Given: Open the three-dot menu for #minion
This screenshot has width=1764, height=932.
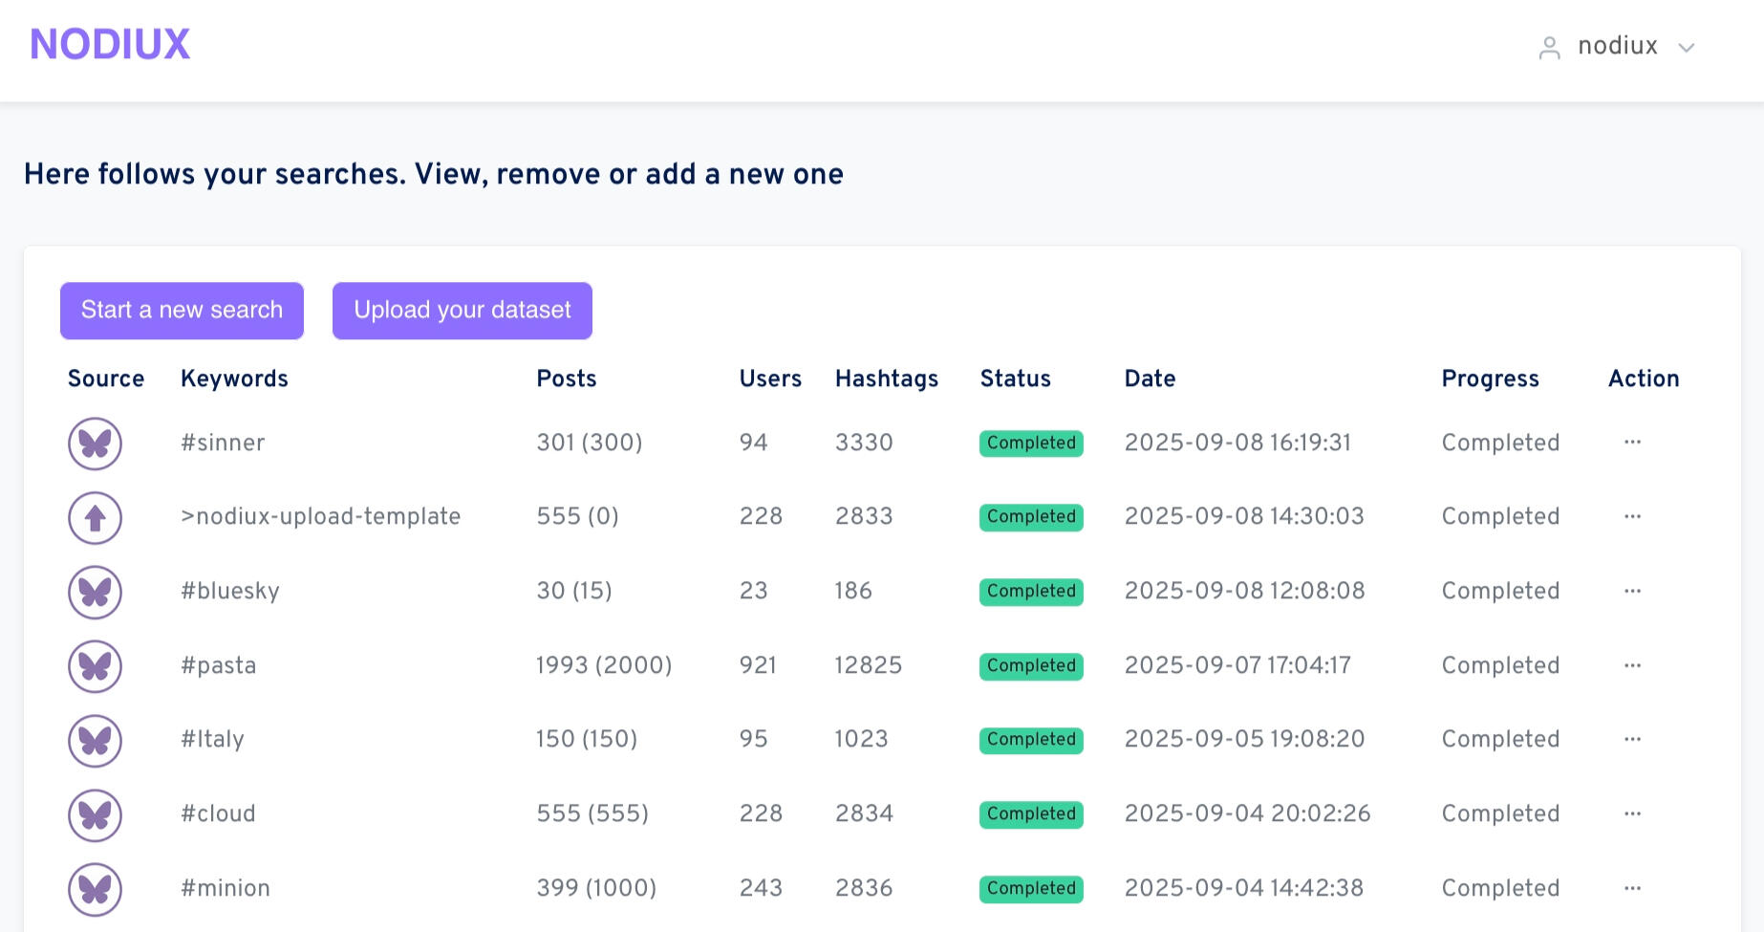Looking at the screenshot, I should pos(1632,888).
